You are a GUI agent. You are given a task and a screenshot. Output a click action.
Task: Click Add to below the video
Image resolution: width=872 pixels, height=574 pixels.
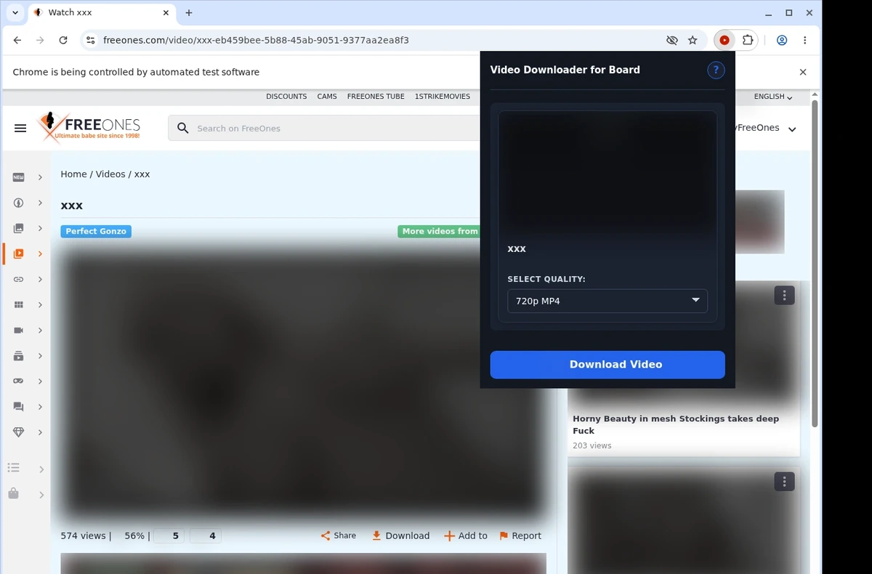[x=466, y=535]
